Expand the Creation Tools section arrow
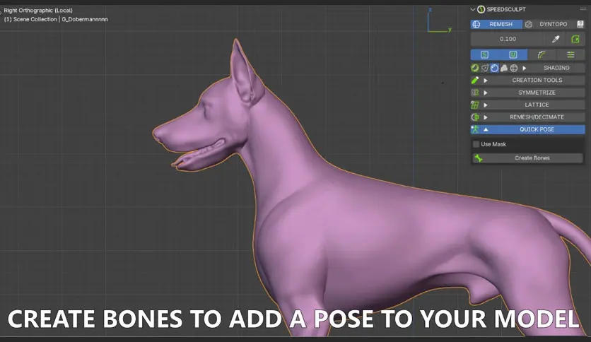591x342 pixels. [x=486, y=81]
